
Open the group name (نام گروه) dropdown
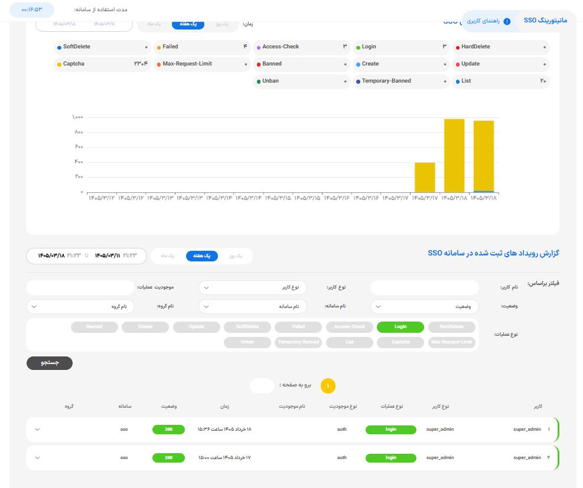coord(80,306)
